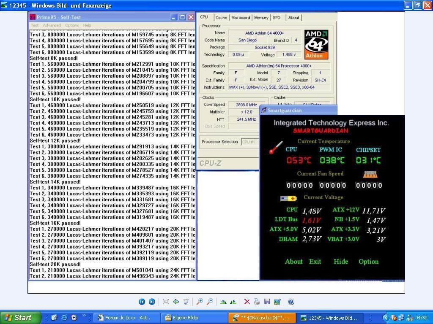Viewport: 433px width, 324px height.
Task: Zoom out with the magnifier minus icon
Action: (x=210, y=302)
